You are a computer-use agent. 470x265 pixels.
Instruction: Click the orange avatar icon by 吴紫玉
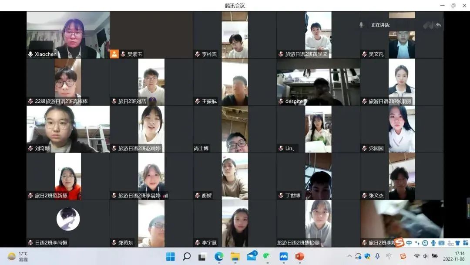114,54
